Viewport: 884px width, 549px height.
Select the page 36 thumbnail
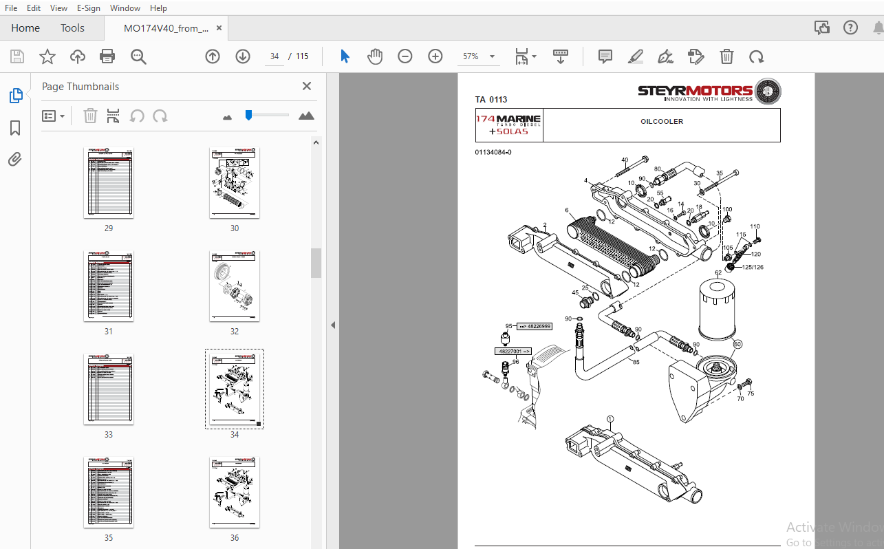[235, 493]
